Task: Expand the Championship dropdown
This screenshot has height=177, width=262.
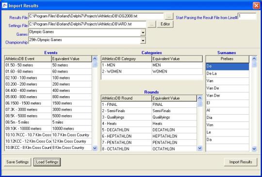Action: pos(143,41)
